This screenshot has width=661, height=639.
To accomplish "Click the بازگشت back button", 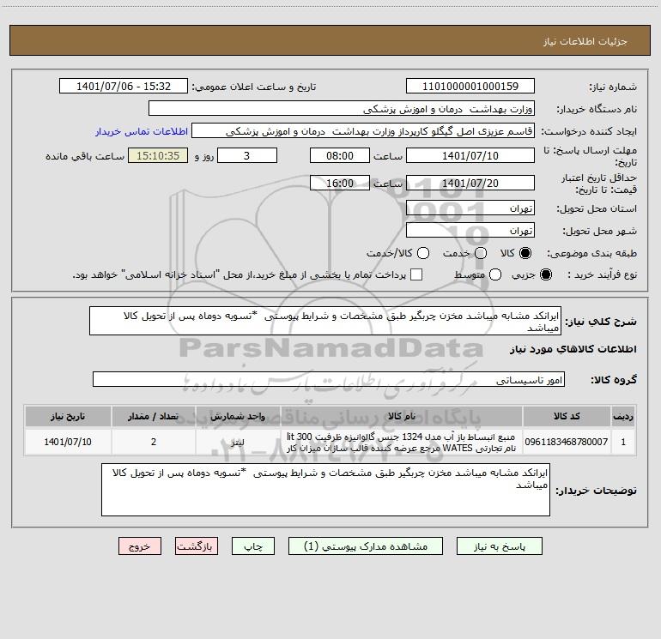I will (x=197, y=546).
